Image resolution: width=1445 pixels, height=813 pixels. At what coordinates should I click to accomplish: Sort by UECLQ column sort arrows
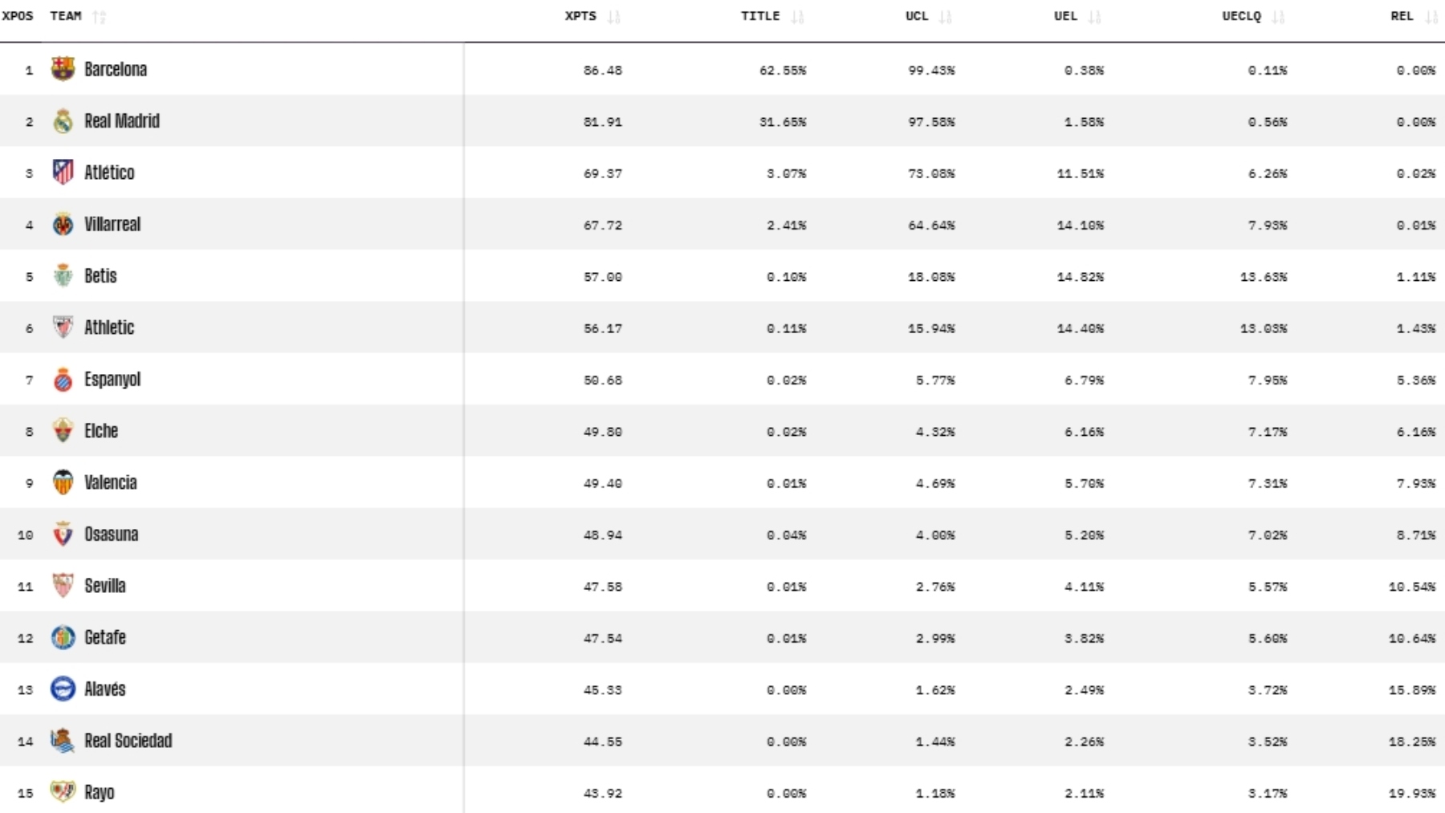click(1279, 17)
